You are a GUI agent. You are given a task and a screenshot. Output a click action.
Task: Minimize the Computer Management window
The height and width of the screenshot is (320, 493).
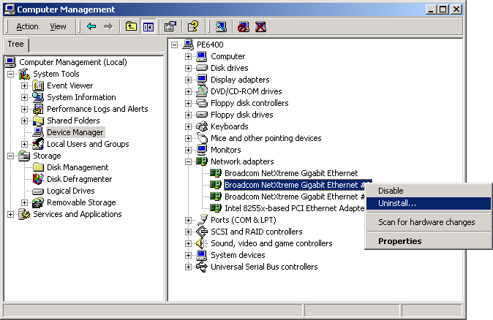point(430,9)
